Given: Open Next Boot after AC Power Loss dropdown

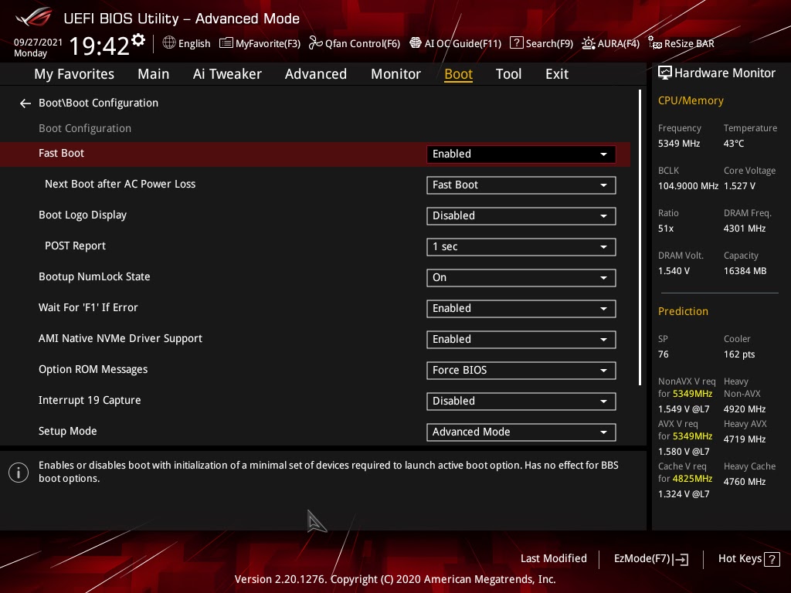Looking at the screenshot, I should [x=521, y=185].
